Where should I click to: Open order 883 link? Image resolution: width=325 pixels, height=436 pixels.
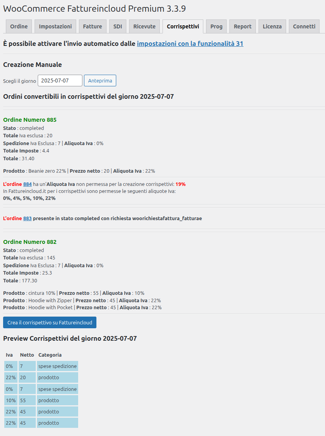pyautogui.click(x=27, y=218)
